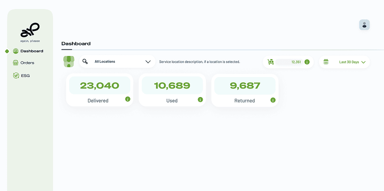Click the Delivered label
The width and height of the screenshot is (384, 191).
coord(98,101)
